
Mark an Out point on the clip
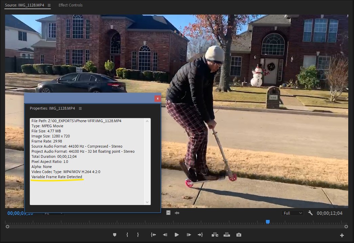[138, 235]
